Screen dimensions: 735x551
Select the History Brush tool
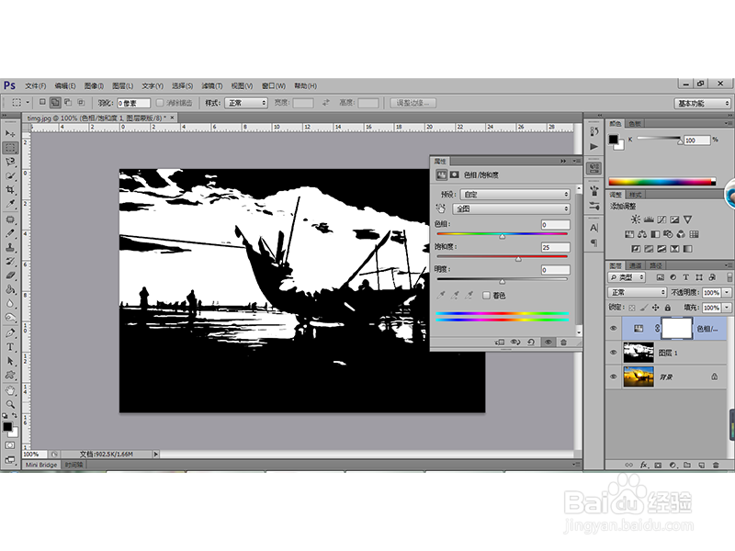tap(10, 262)
